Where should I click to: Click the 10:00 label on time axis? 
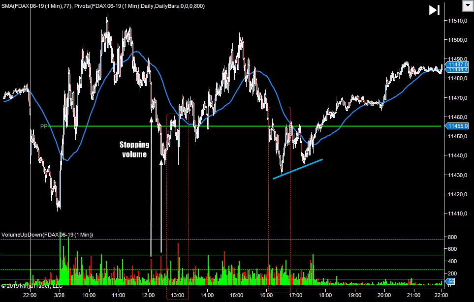click(89, 296)
